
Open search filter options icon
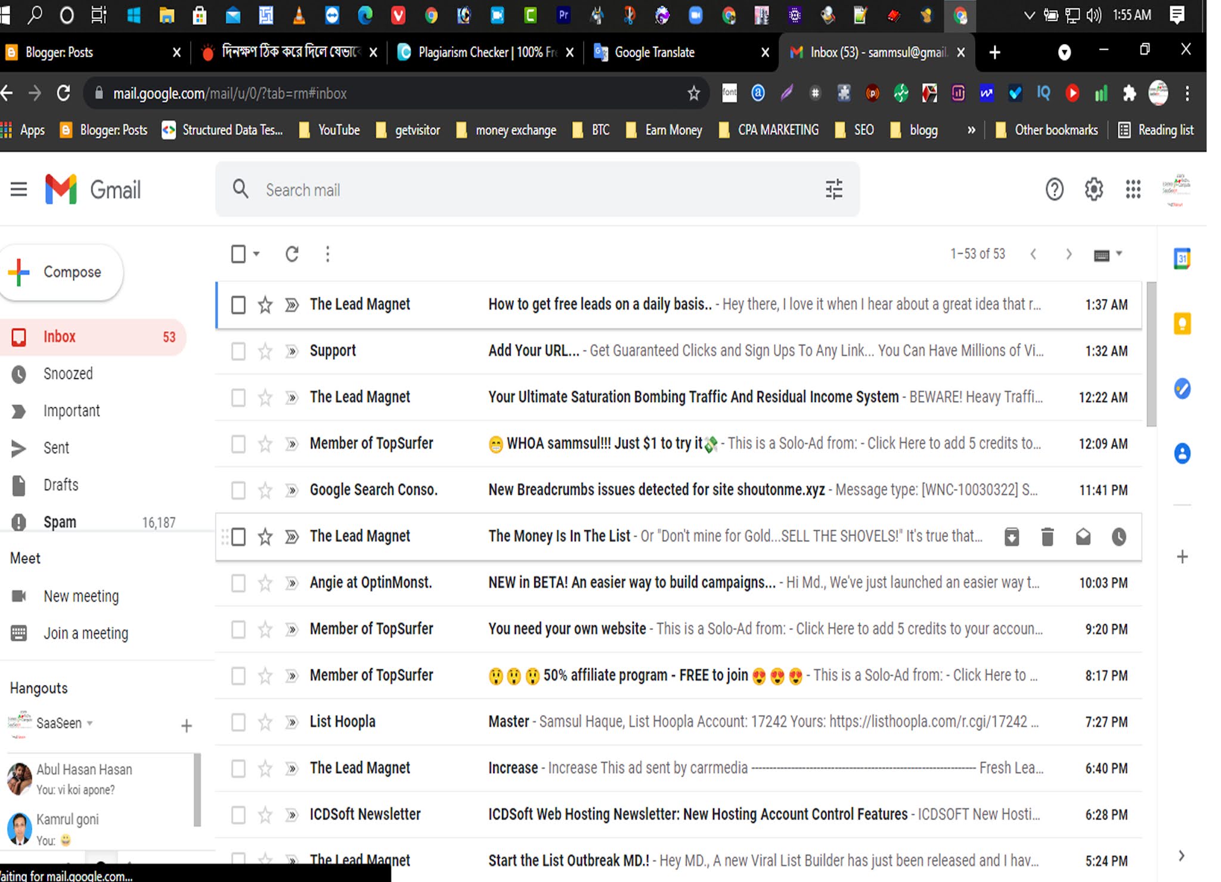(833, 190)
